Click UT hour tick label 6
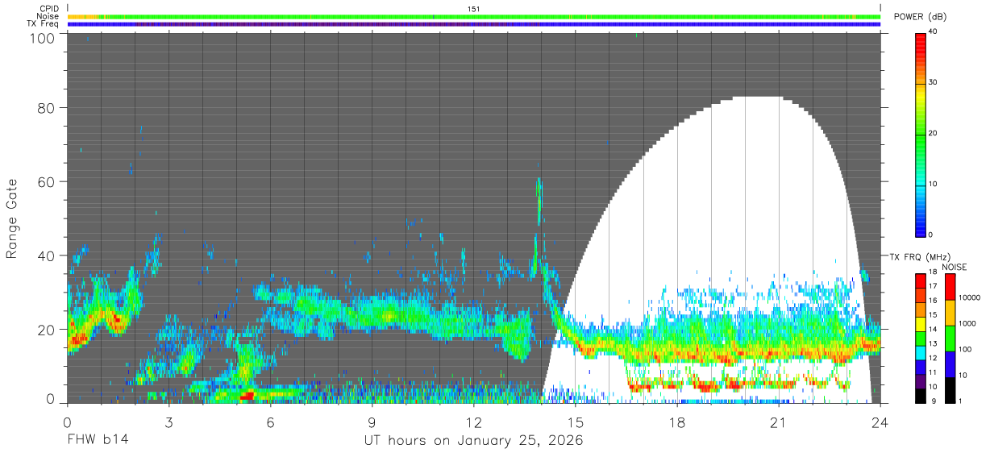Viewport: 990px width, 457px height. 270,422
